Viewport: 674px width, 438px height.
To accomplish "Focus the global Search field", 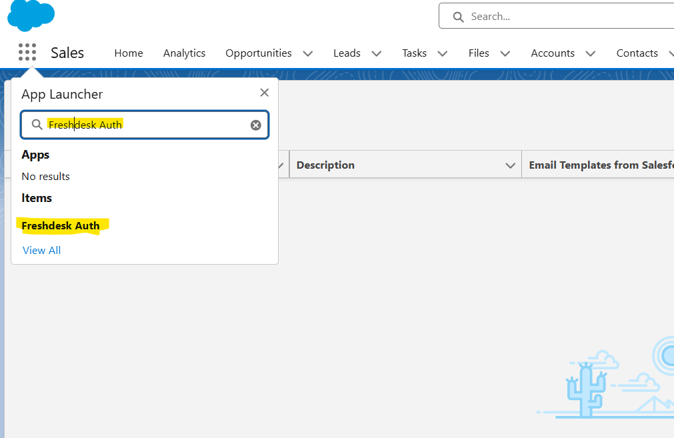I will point(556,17).
